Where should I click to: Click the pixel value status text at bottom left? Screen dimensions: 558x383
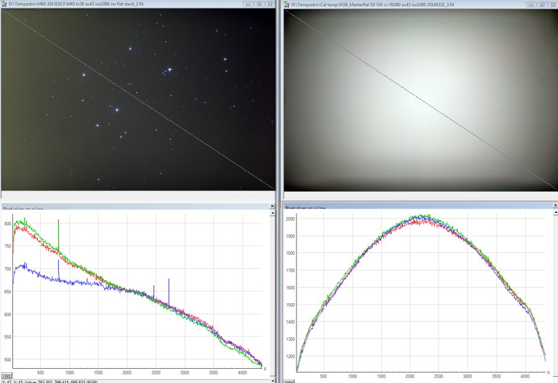[50, 382]
